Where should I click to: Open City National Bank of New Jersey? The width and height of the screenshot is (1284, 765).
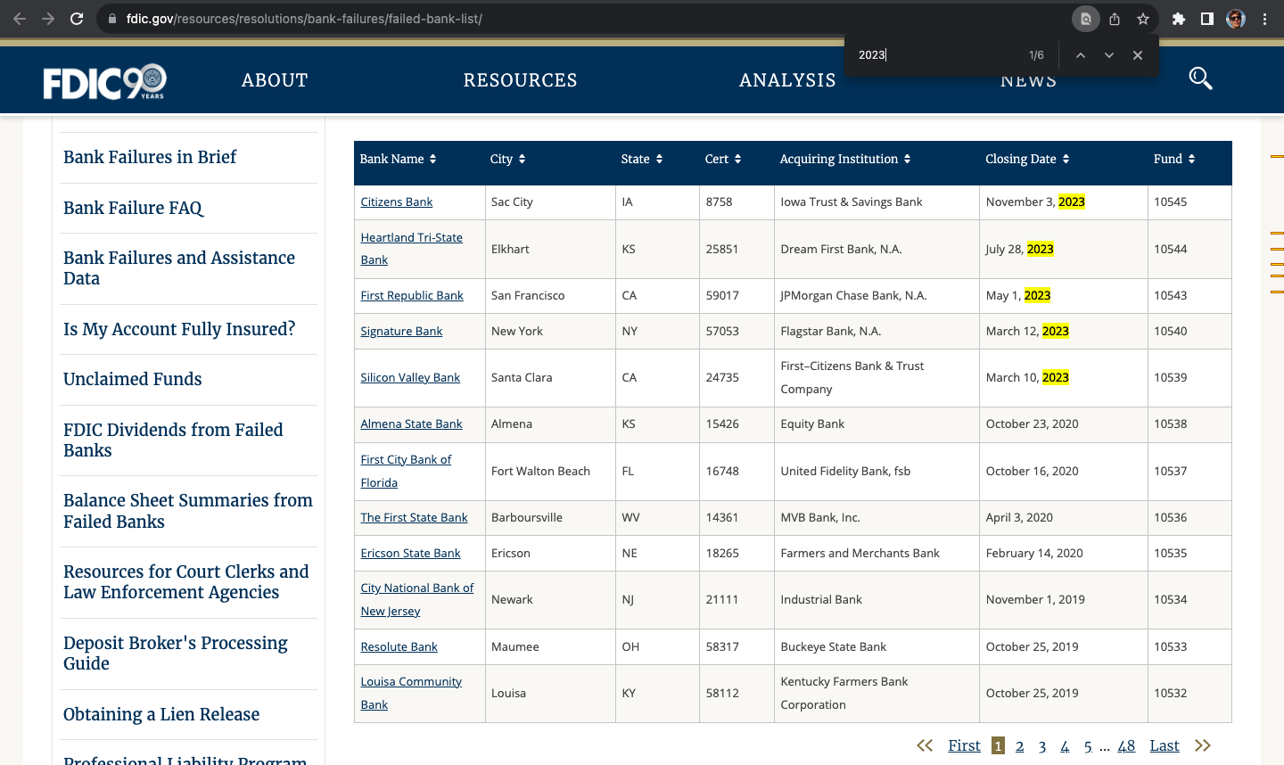click(x=416, y=599)
